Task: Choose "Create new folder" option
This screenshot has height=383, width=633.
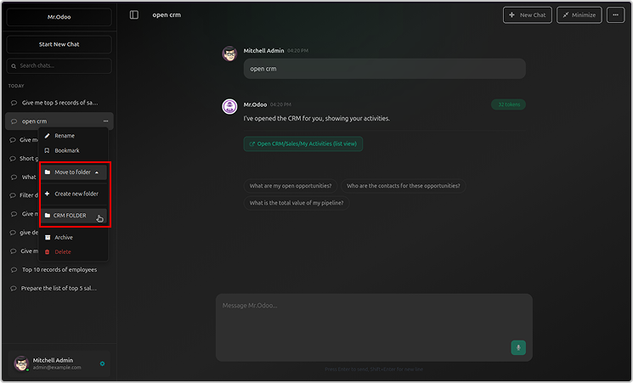Action: click(x=74, y=194)
